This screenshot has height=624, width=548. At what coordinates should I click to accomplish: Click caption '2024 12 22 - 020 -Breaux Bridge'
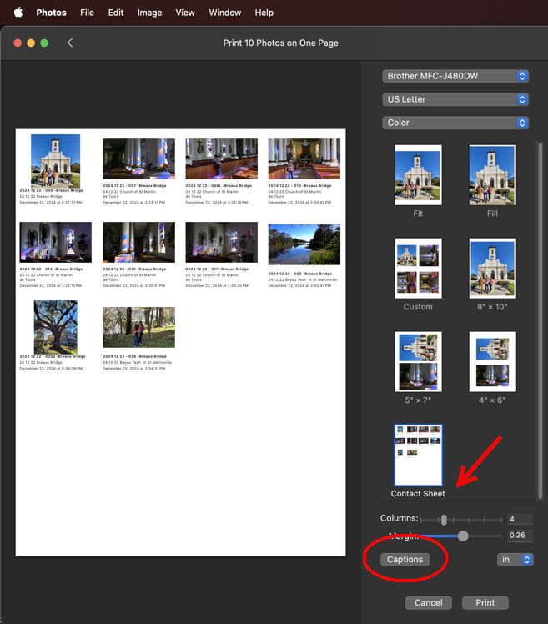click(x=300, y=274)
